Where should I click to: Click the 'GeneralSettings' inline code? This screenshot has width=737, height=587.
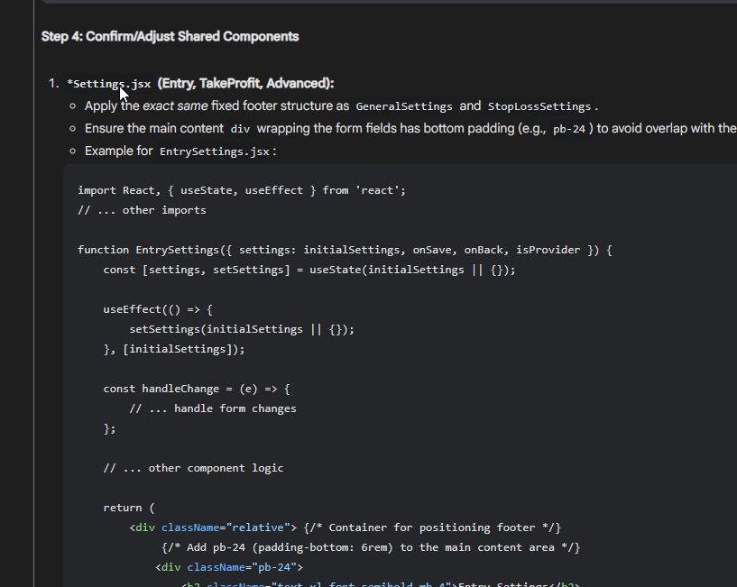[x=404, y=106]
